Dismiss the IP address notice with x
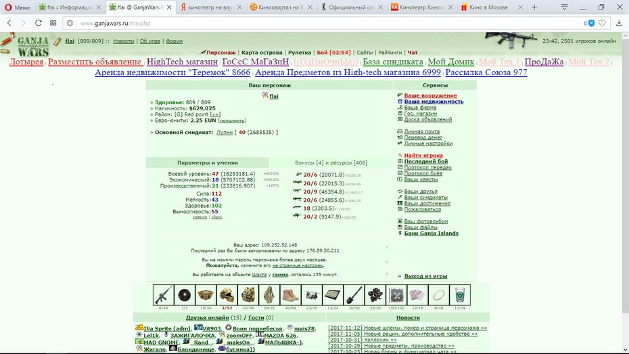Screen dimensions: 629x354 387,247
